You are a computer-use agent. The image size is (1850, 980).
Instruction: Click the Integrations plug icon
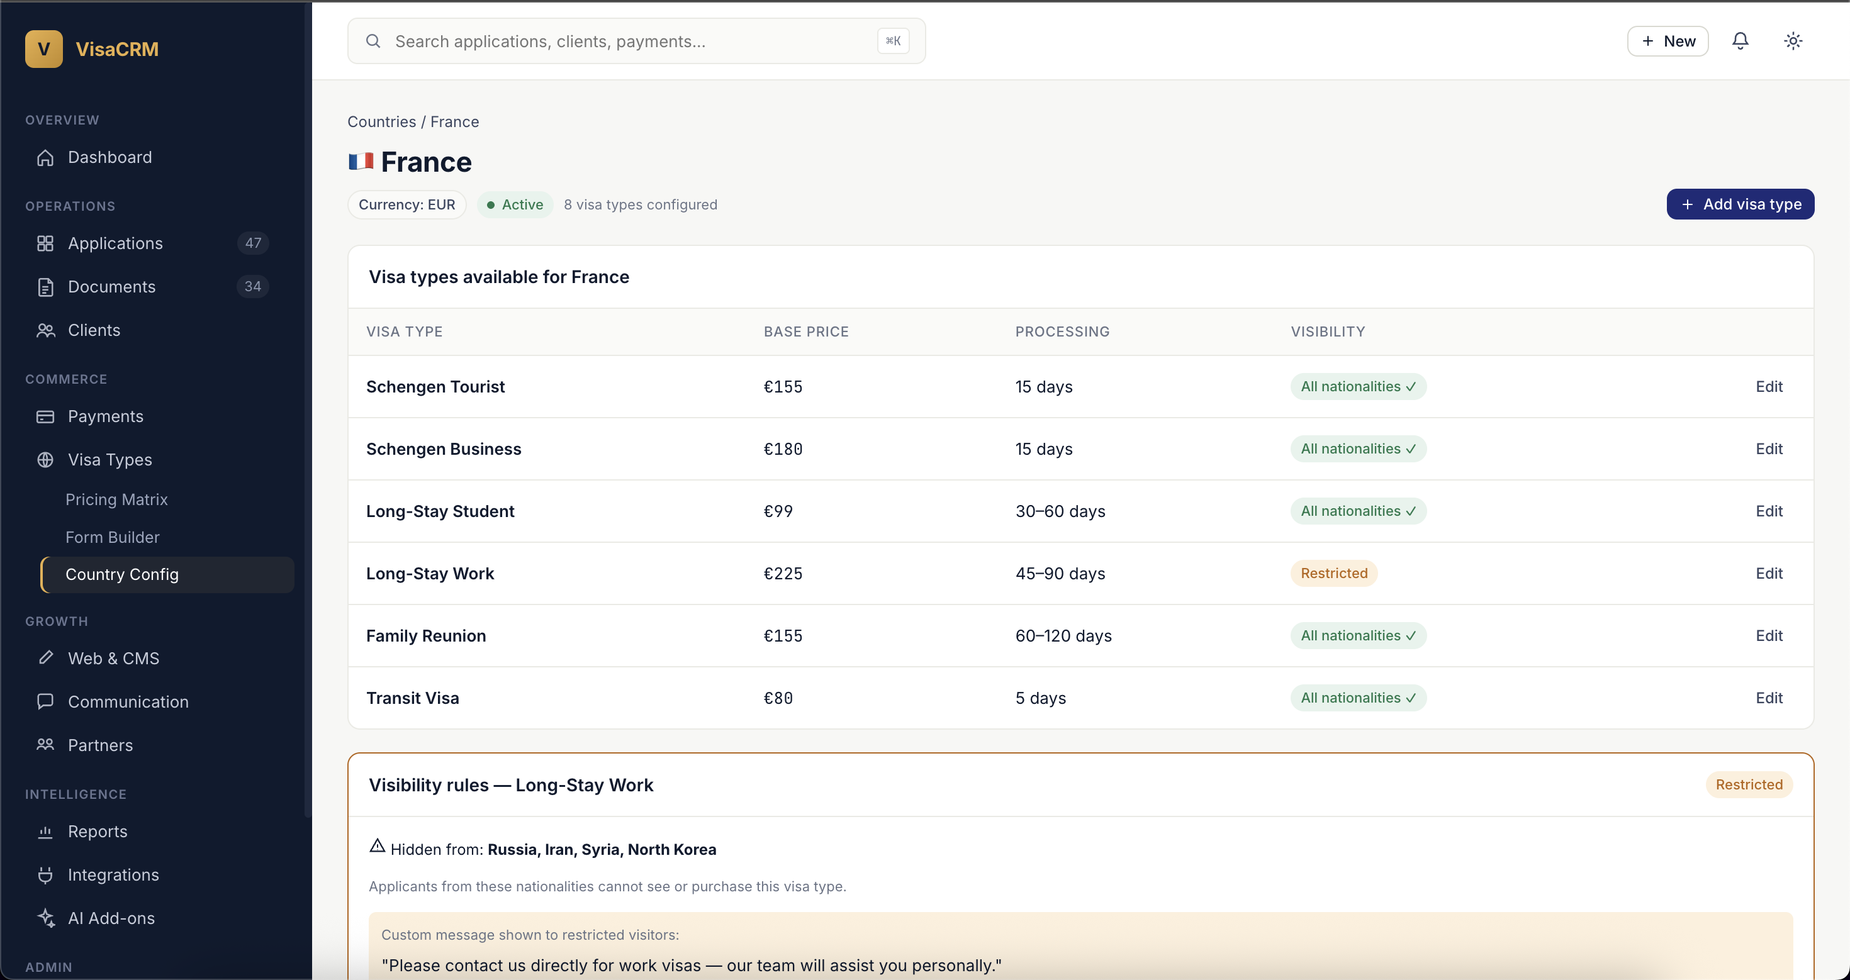coord(45,874)
